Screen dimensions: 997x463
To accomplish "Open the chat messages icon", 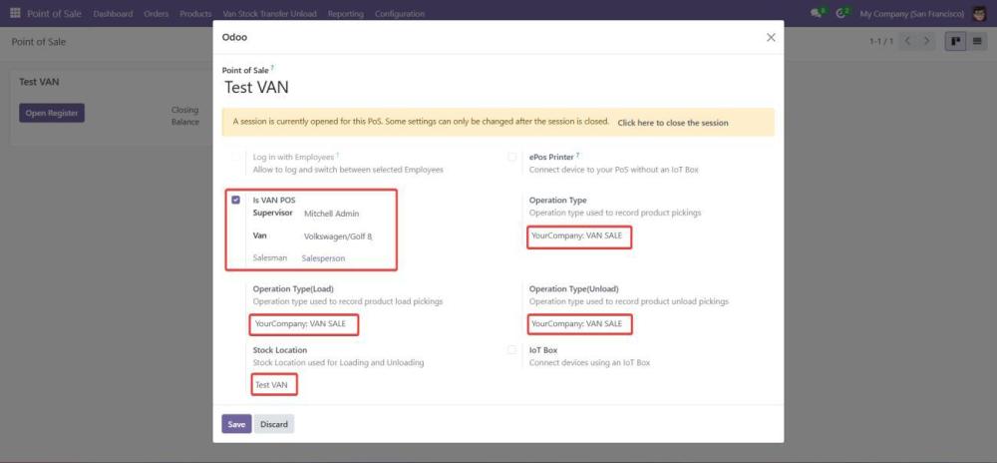I will (x=817, y=14).
